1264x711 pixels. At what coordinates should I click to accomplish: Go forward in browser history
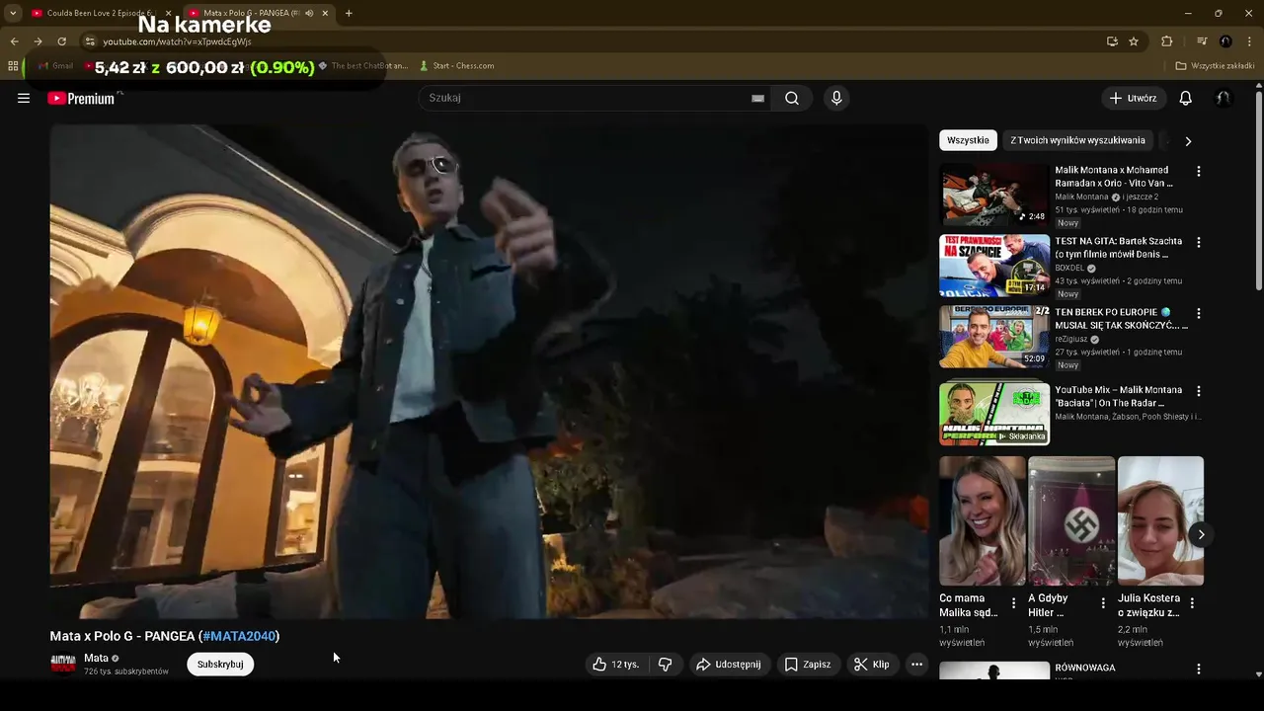point(38,41)
